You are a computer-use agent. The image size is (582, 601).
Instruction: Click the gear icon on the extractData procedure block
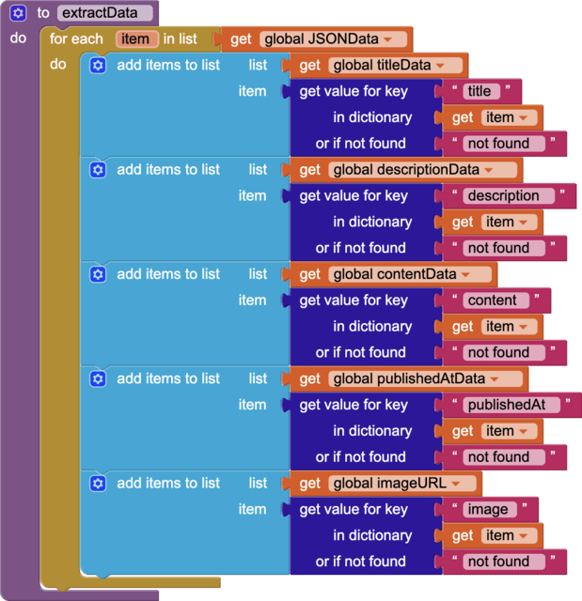(x=18, y=13)
